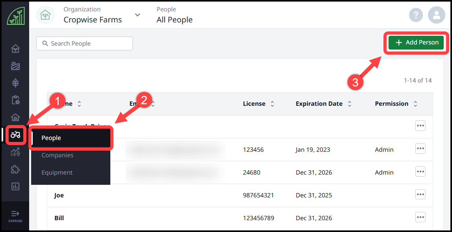
Task: Choose Equipment in the flyout menu
Action: pos(57,173)
